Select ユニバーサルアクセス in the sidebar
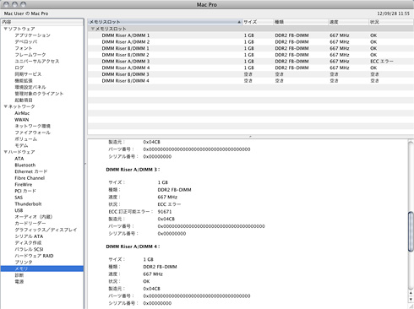The height and width of the screenshot is (309, 414). [x=37, y=61]
